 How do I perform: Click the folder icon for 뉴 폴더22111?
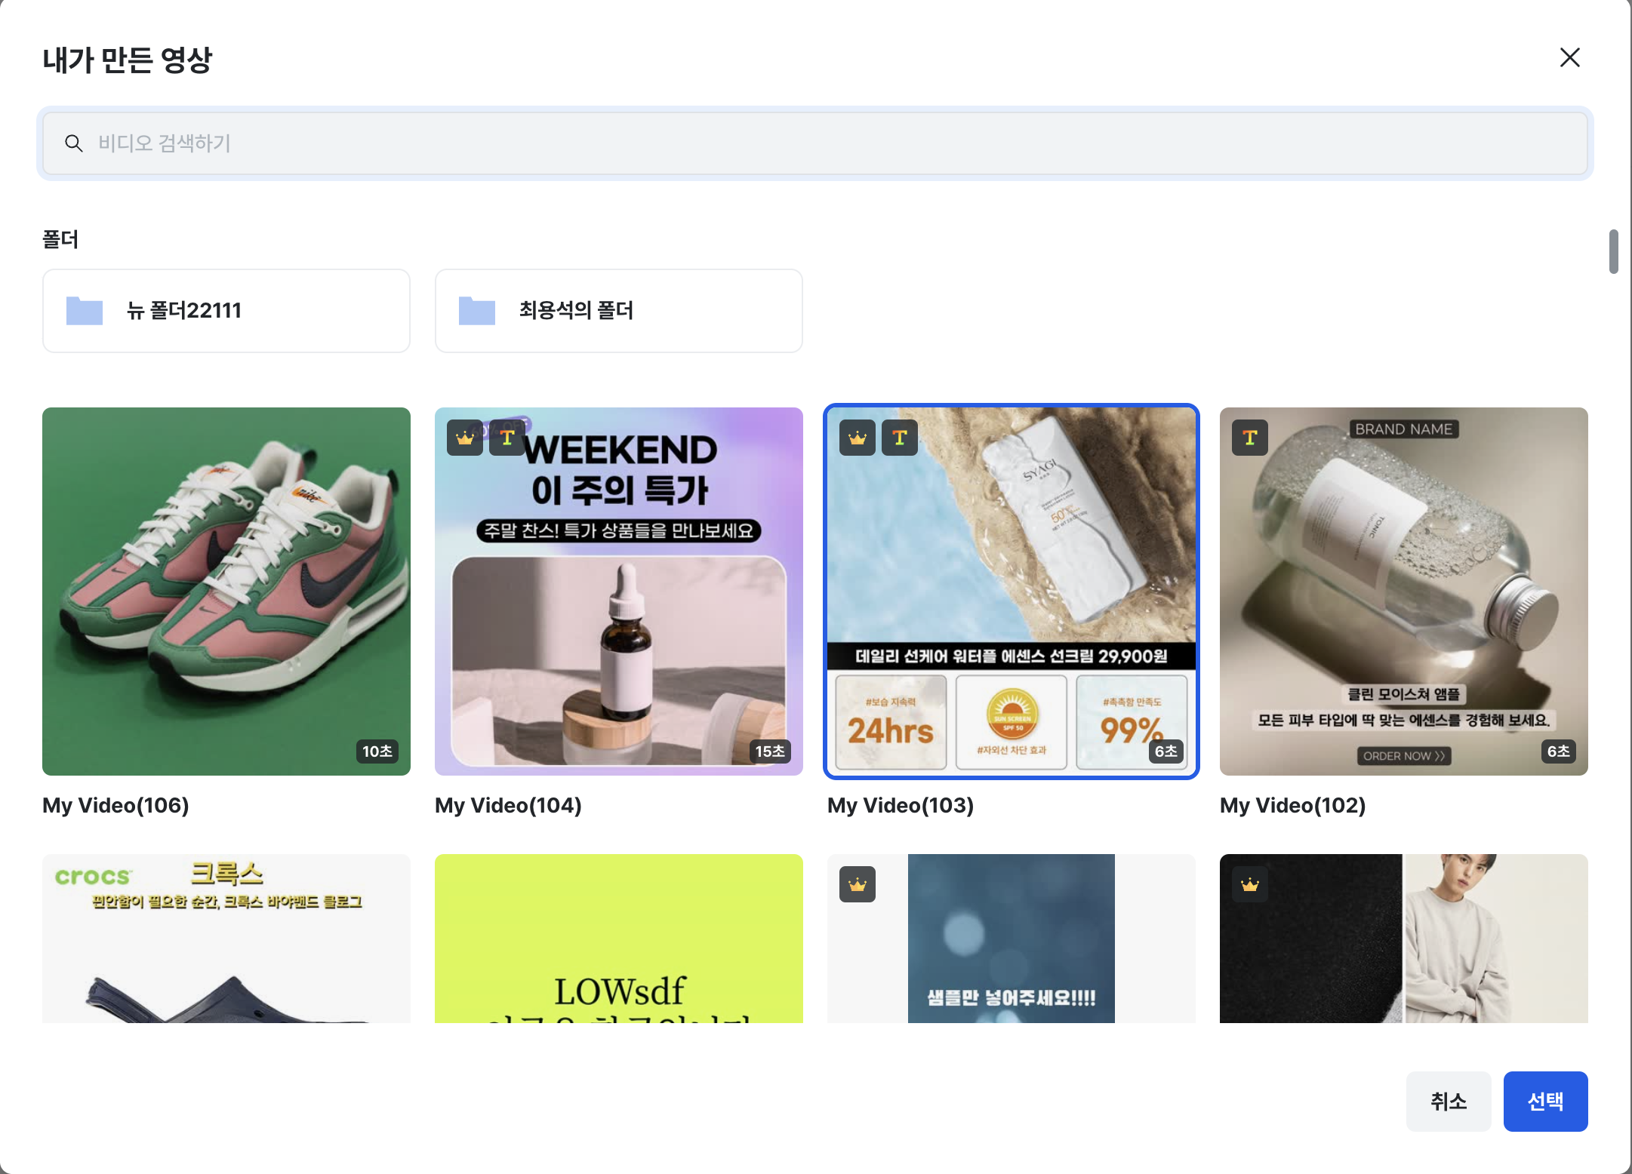(x=85, y=311)
